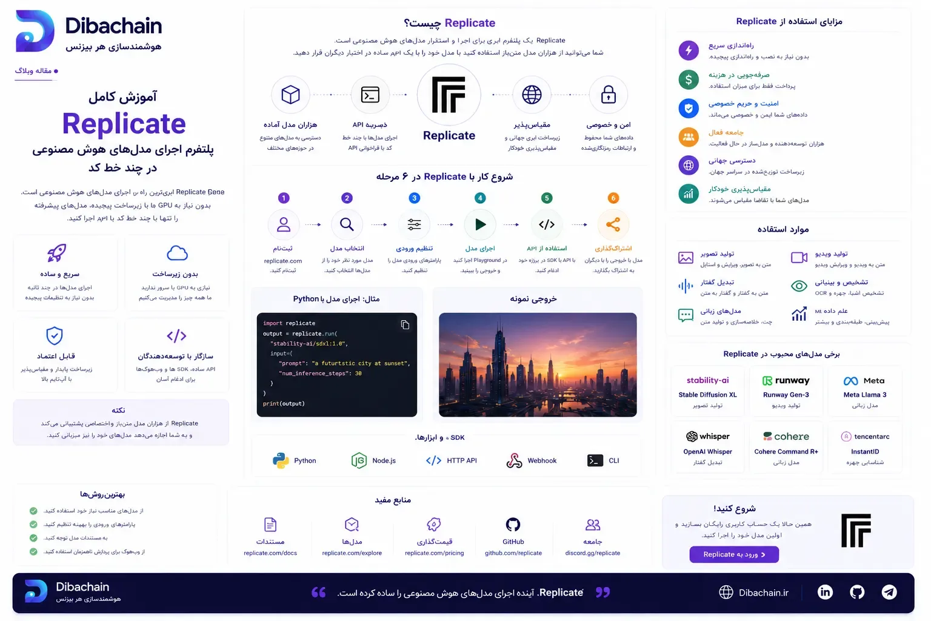Click the blog article tag under logo

(37, 71)
